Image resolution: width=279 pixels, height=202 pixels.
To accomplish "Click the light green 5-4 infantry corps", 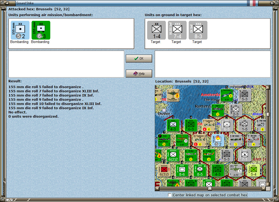I will click(x=253, y=170).
